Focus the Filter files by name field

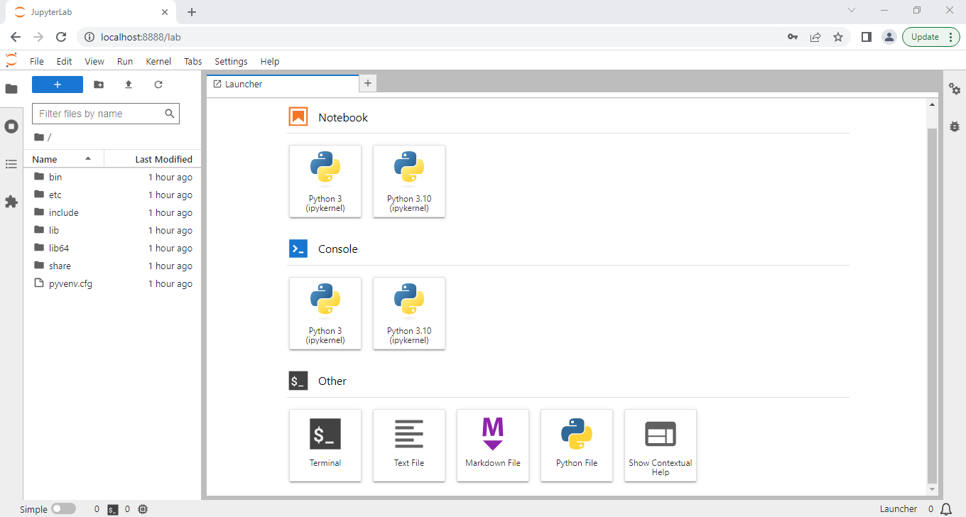pyautogui.click(x=106, y=114)
